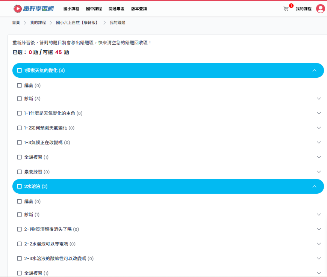Collapse the 1探索天氣的變化 section arrow
The image size is (327, 277).
[315, 71]
